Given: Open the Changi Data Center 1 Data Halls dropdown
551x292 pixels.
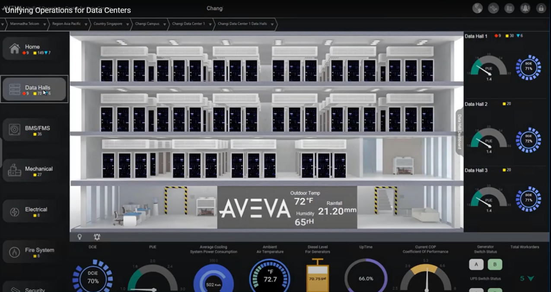Looking at the screenshot, I should coord(272,24).
